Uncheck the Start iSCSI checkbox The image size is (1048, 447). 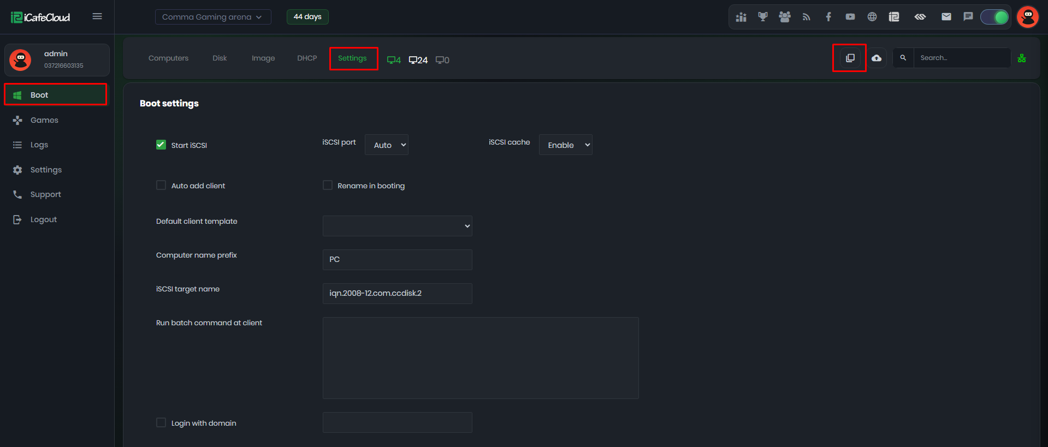[x=161, y=145]
